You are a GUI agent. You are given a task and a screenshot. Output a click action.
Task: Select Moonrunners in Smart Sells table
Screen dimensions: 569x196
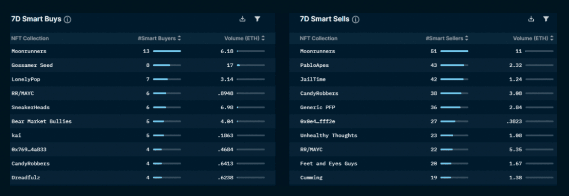(x=423, y=51)
